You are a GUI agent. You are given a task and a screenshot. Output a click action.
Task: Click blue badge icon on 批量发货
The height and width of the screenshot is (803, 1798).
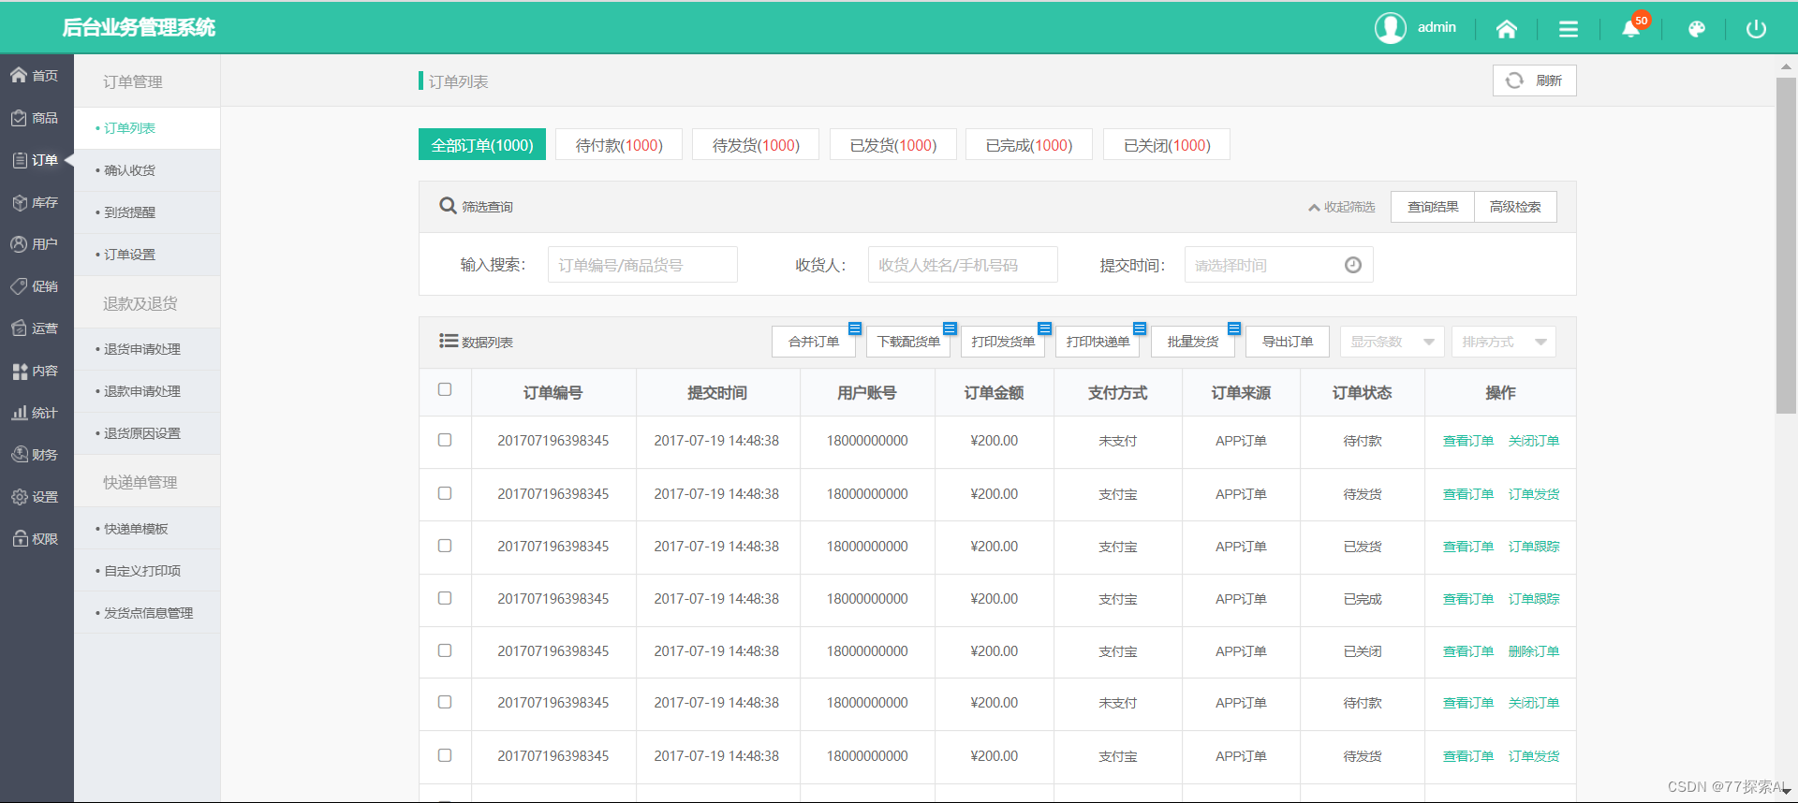(x=1234, y=328)
